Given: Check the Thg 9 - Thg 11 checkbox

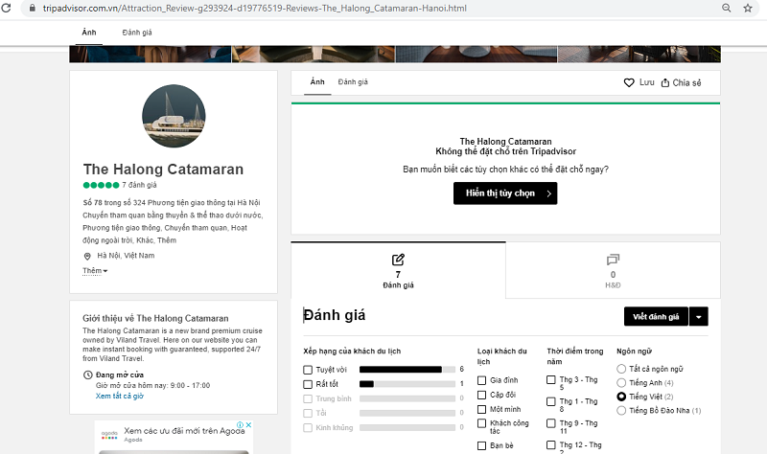Looking at the screenshot, I should [x=551, y=423].
